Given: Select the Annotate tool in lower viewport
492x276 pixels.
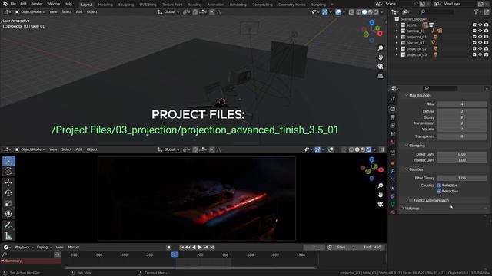Looking at the screenshot, I should click(8, 225).
